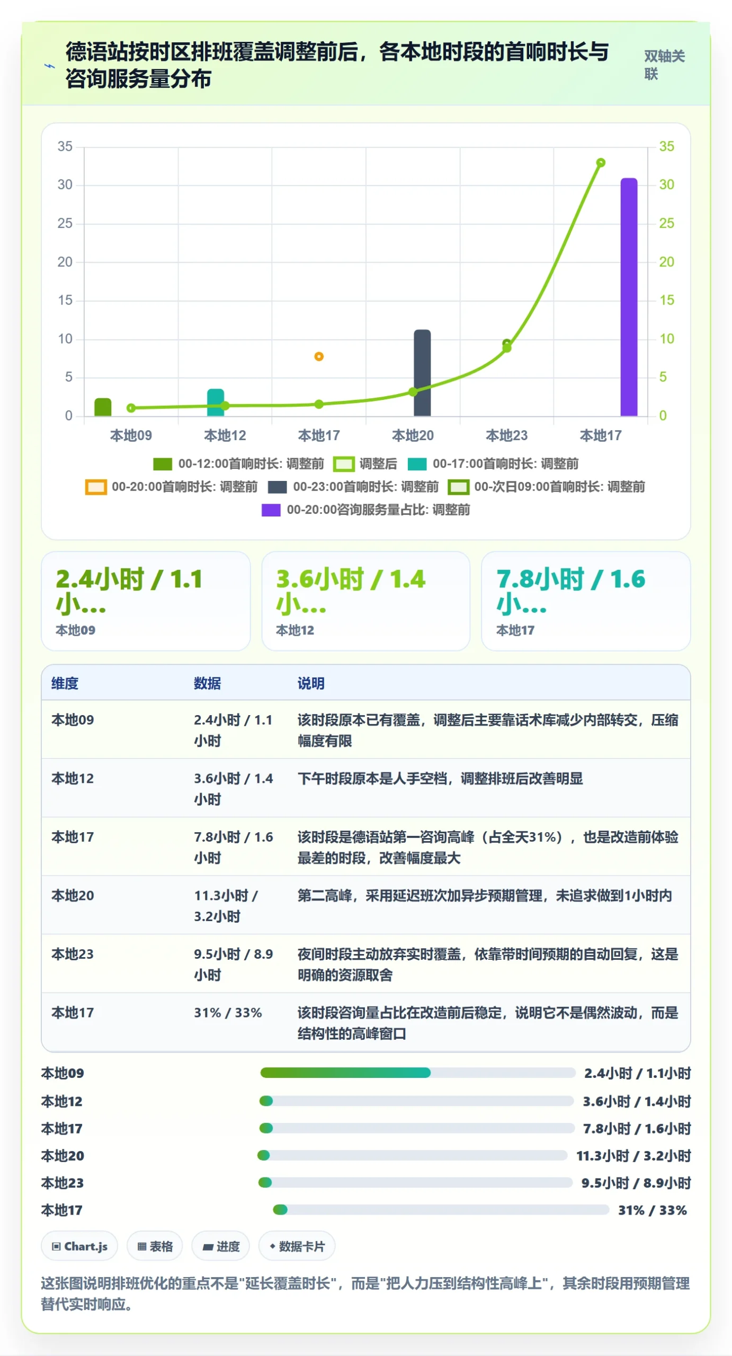Select the 进度 chip

pyautogui.click(x=221, y=1246)
